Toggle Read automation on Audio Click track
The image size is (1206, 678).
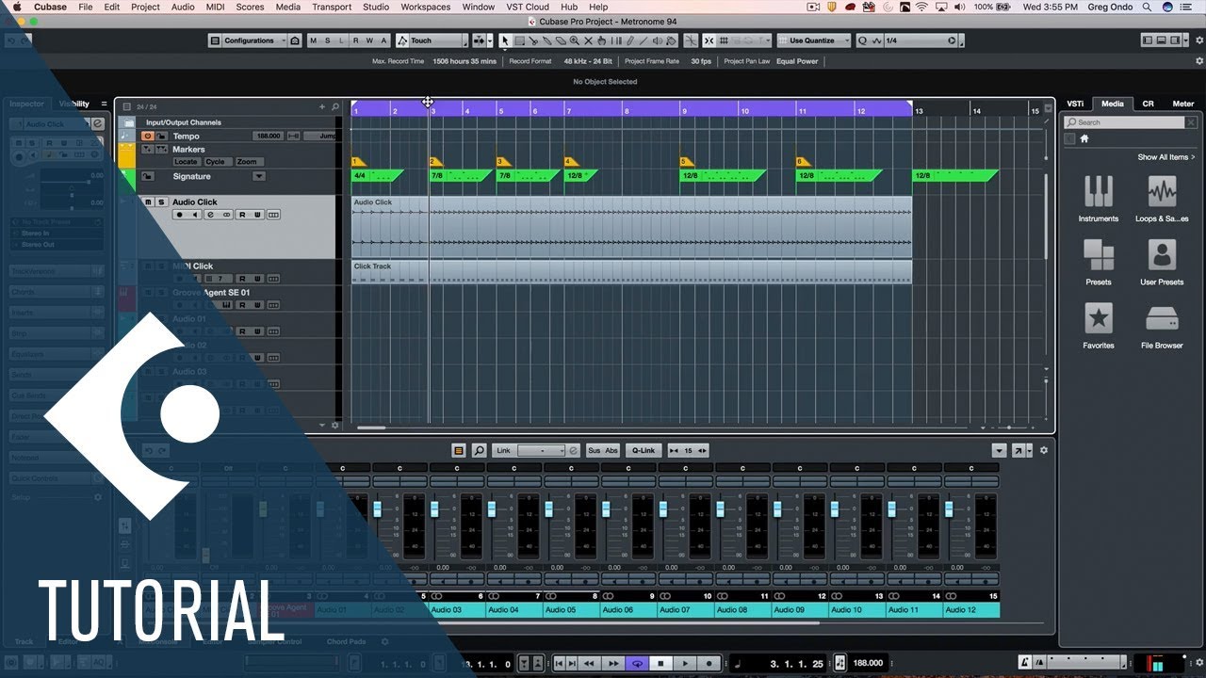(242, 215)
